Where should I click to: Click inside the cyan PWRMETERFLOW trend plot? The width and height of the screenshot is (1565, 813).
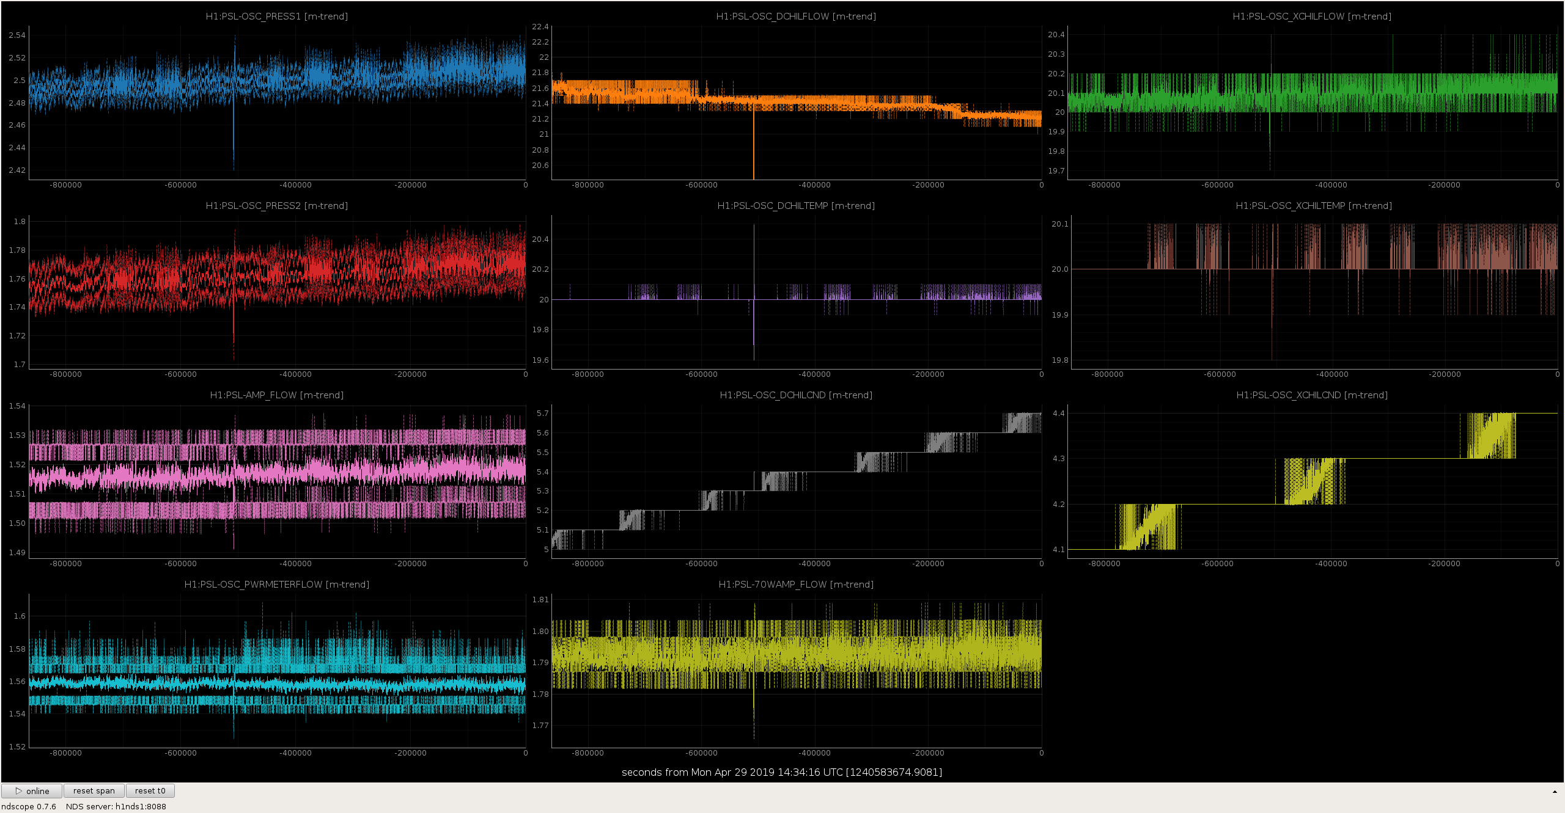277,671
